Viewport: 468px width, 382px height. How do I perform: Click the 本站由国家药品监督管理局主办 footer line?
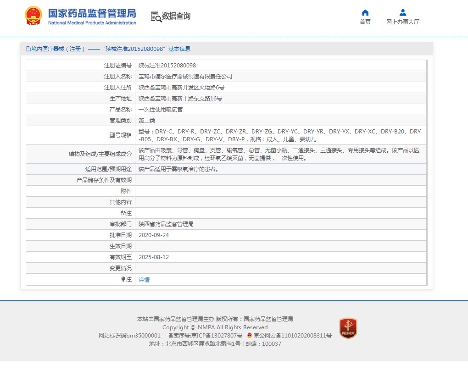215,319
